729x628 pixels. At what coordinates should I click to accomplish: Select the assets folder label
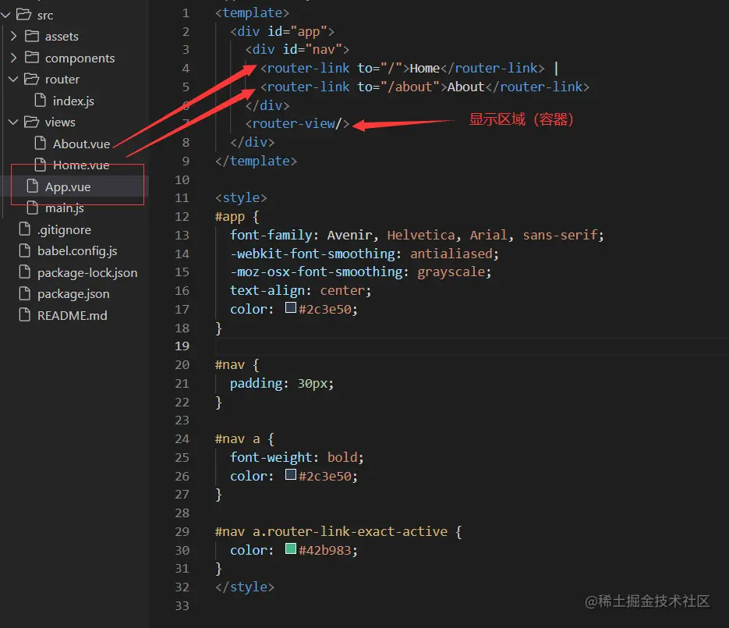(62, 37)
